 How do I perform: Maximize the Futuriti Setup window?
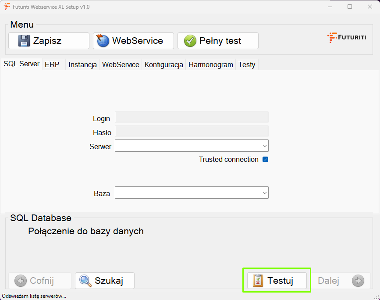click(x=350, y=7)
